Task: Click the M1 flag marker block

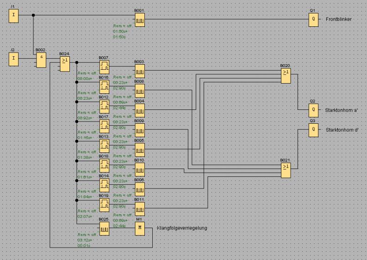Action: click(140, 228)
